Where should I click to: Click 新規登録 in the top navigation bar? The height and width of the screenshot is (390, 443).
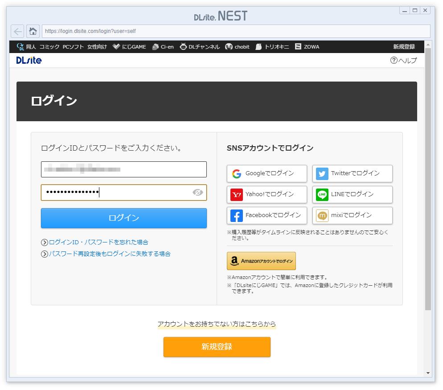point(404,47)
